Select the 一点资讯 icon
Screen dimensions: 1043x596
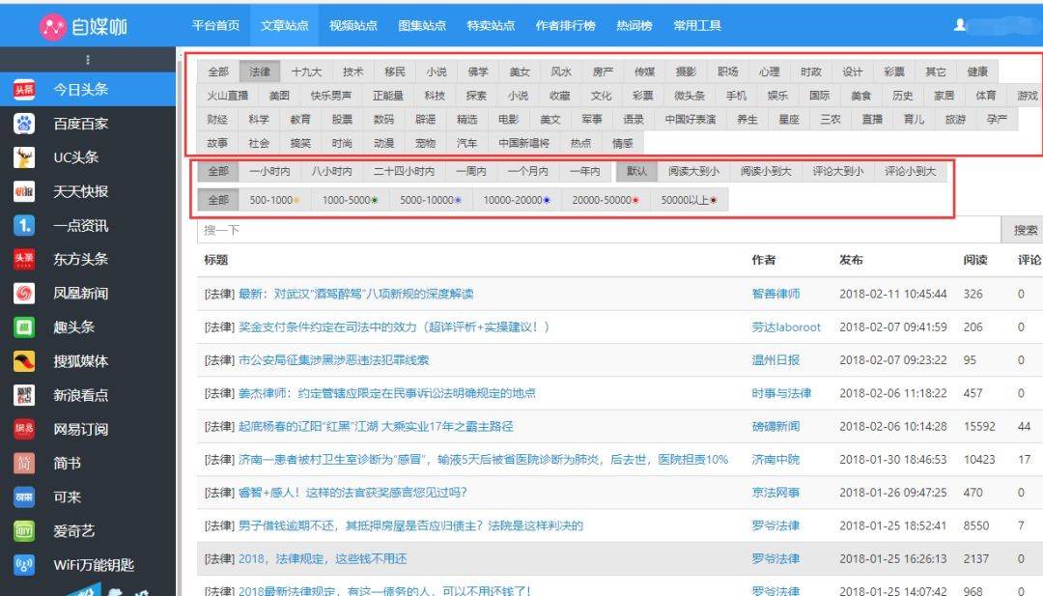tap(24, 225)
